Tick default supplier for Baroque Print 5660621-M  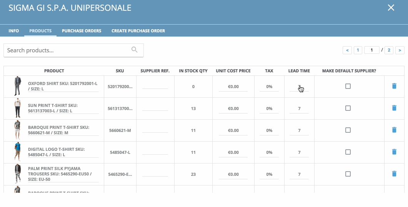348,130
